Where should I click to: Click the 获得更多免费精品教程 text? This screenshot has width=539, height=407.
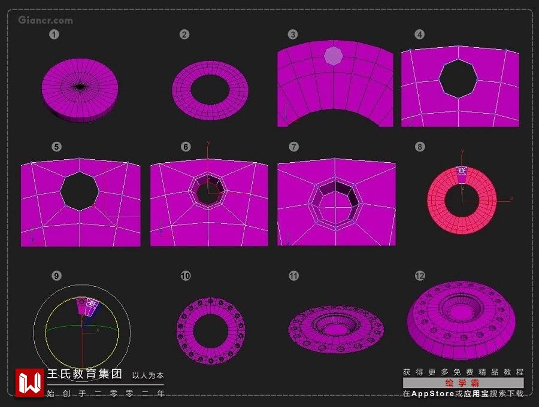(463, 372)
